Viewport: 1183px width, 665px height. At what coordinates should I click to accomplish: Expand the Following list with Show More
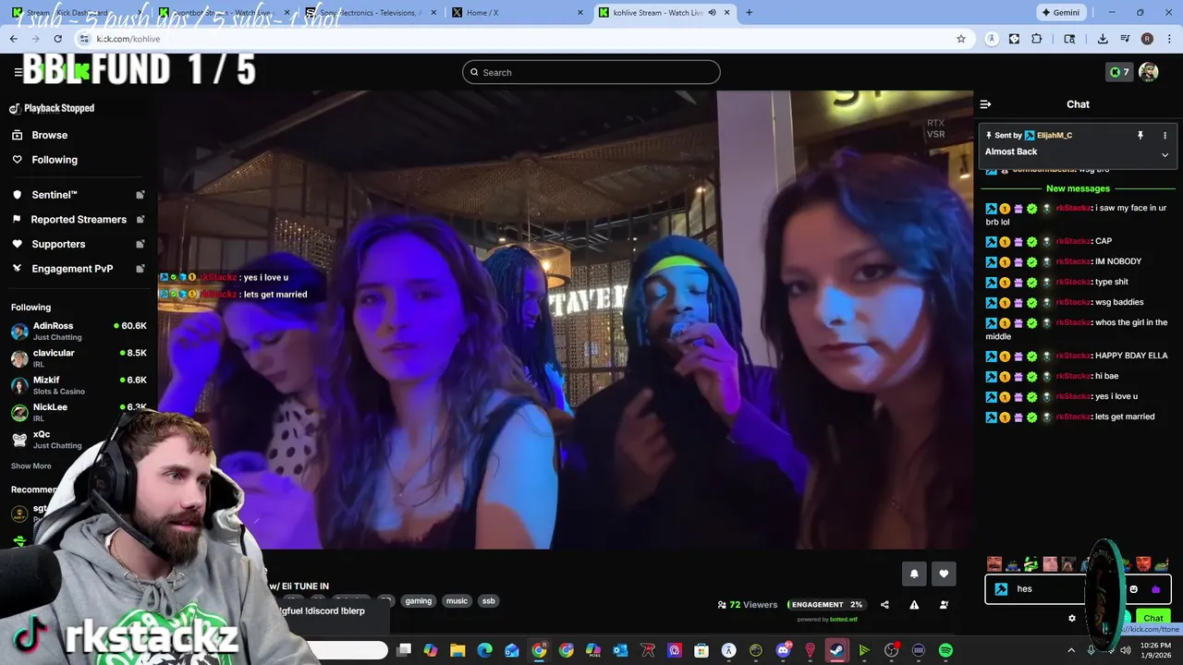point(31,466)
